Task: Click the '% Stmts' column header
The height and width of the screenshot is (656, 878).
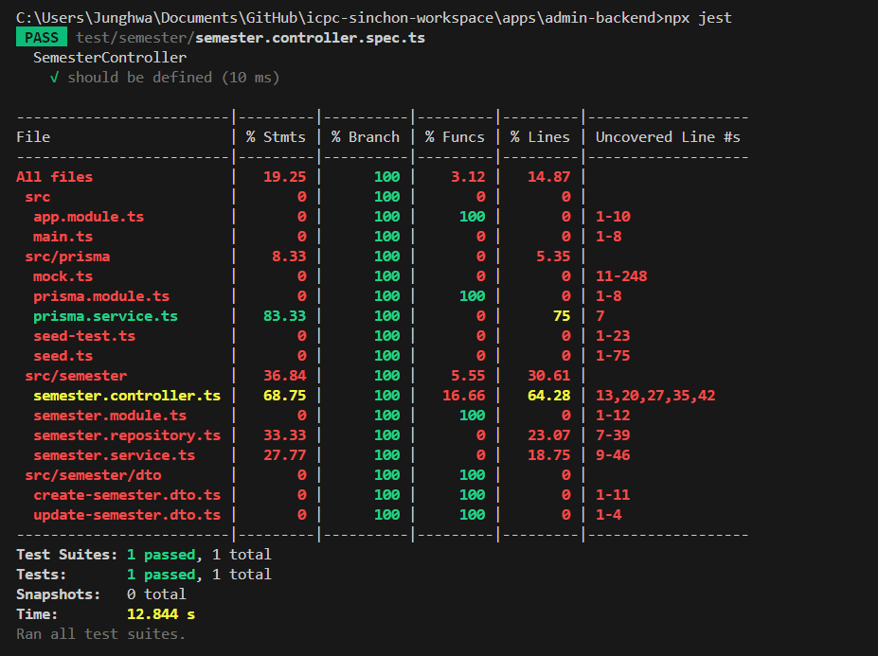Action: click(x=276, y=137)
